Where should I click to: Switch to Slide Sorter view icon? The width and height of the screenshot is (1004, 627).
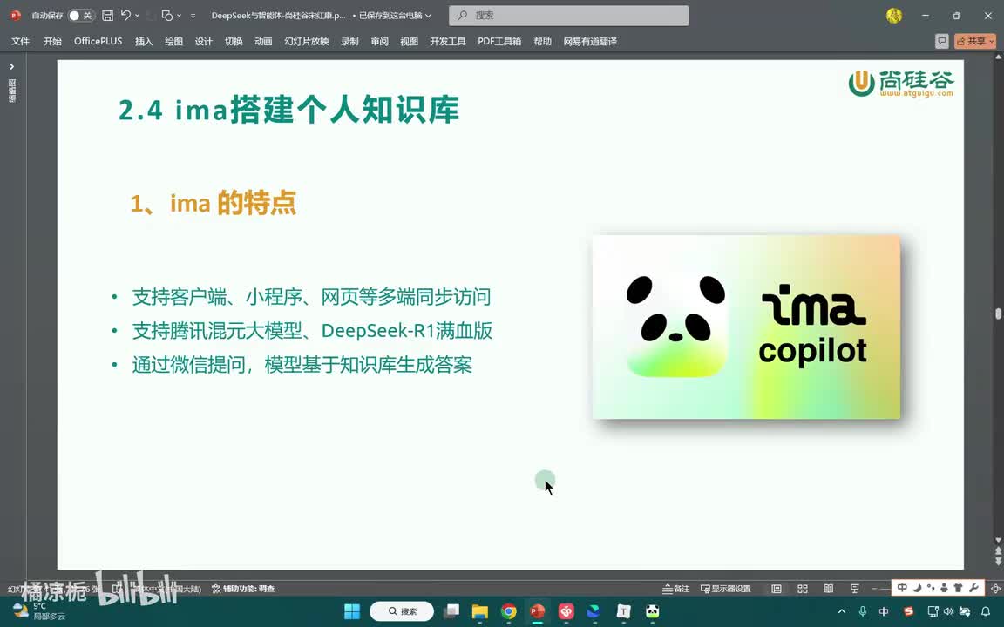pyautogui.click(x=803, y=589)
